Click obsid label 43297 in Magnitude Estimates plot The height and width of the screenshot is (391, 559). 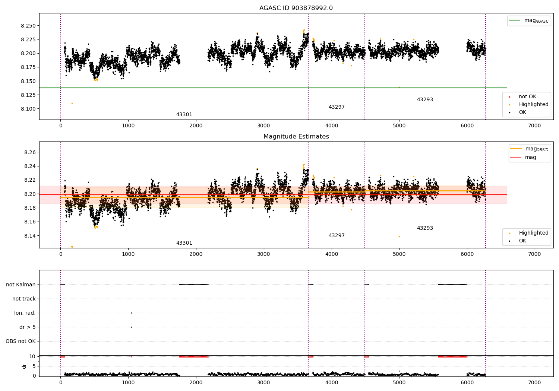(337, 236)
